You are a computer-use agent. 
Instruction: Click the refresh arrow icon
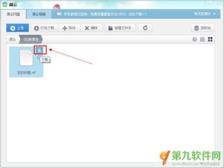[x=145, y=28]
